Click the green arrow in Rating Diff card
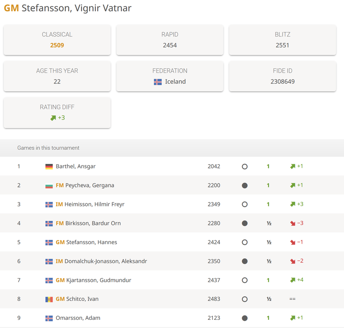This screenshot has height=328, width=344. [x=53, y=118]
